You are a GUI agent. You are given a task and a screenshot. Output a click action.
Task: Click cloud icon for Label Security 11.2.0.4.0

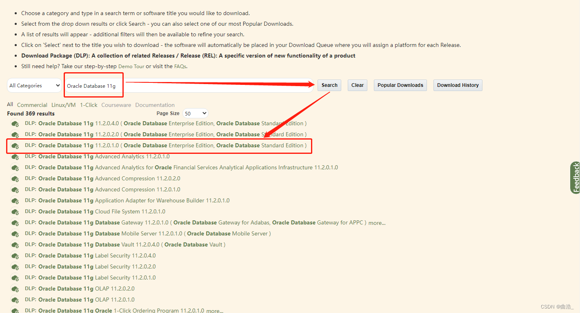tap(15, 256)
